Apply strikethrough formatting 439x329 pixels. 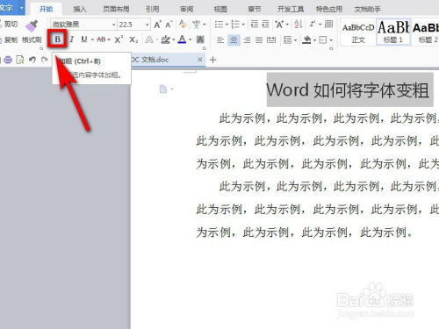click(x=101, y=39)
